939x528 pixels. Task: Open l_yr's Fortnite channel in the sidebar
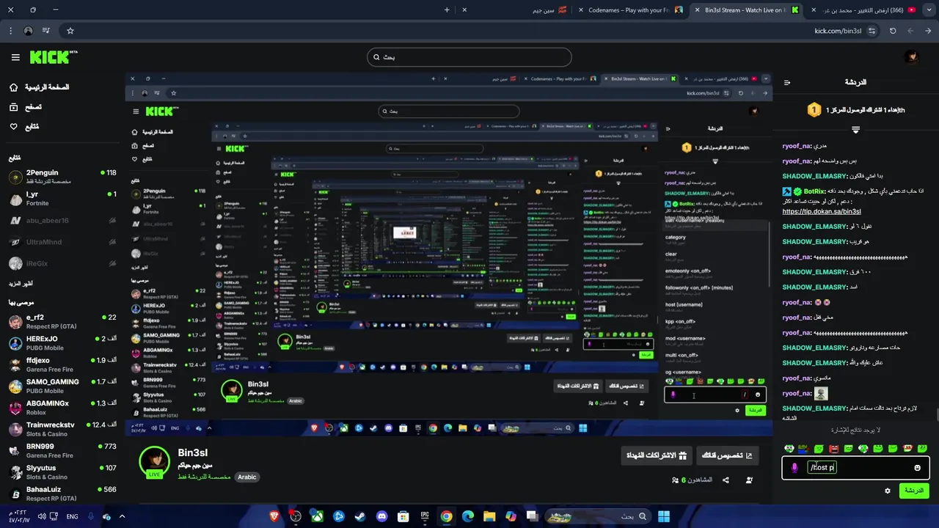62,199
